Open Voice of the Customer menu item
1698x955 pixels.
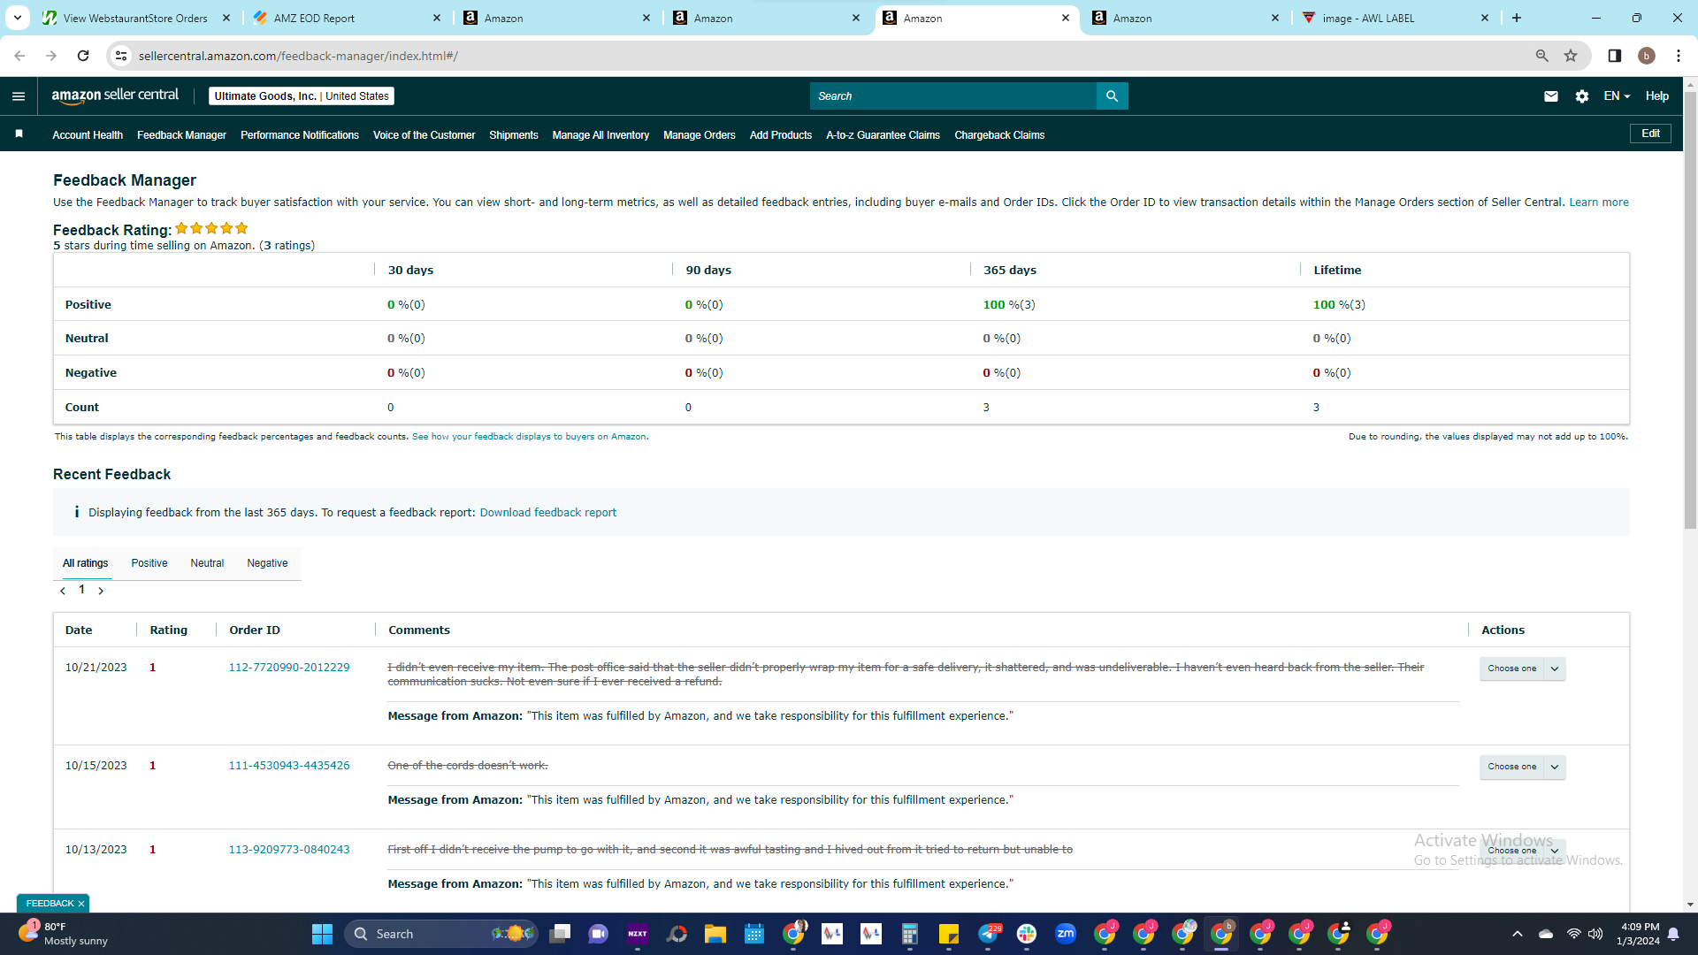tap(424, 135)
